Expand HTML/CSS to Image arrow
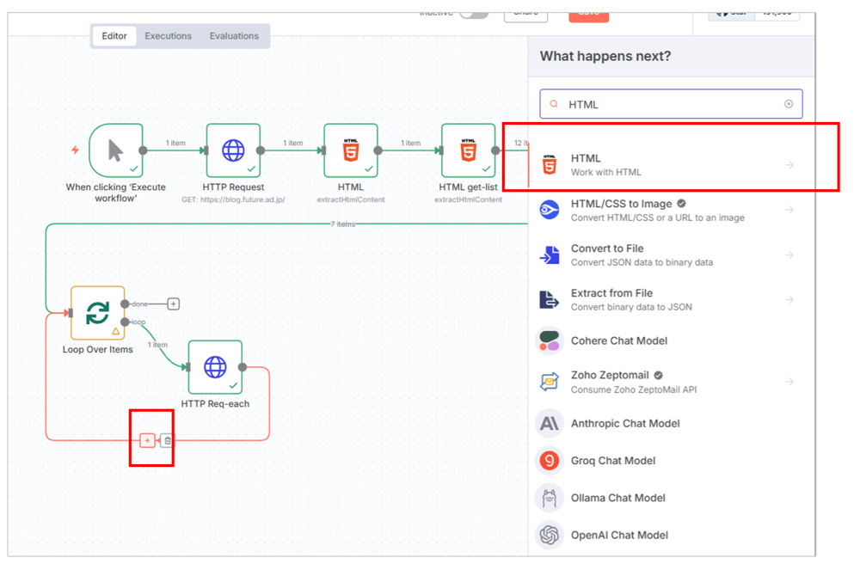860x564 pixels. [x=789, y=210]
